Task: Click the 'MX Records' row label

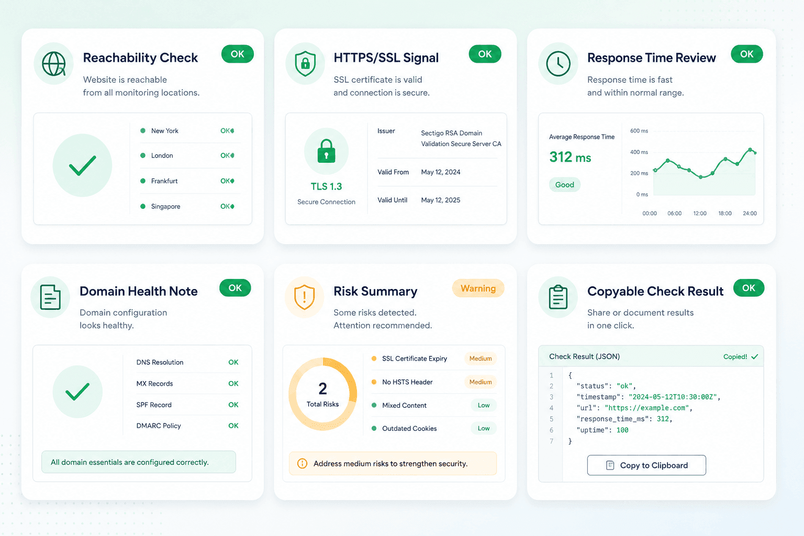Action: point(154,384)
